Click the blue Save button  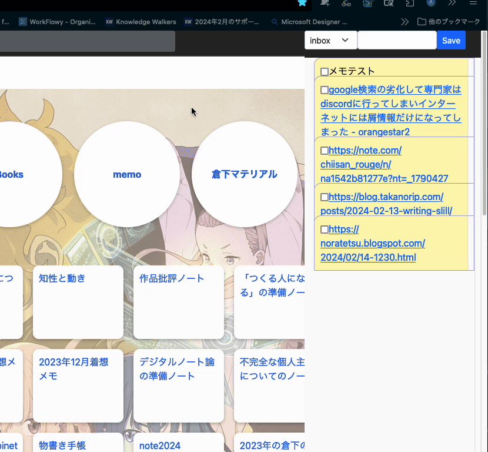coord(451,40)
